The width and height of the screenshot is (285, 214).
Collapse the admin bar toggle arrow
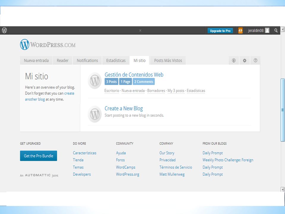tap(140, 30)
